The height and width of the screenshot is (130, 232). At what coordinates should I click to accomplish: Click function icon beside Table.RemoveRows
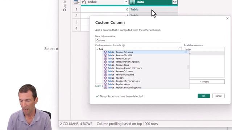pyautogui.click(x=105, y=65)
